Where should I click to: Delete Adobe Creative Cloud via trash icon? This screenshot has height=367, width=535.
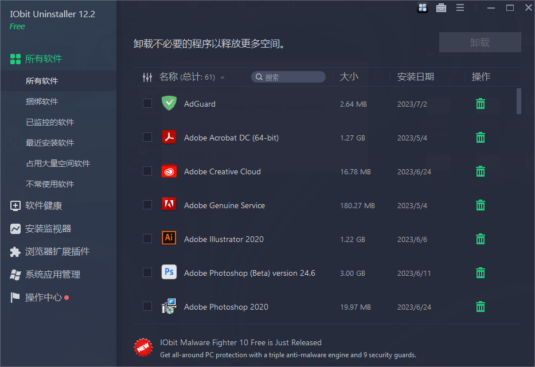click(481, 171)
